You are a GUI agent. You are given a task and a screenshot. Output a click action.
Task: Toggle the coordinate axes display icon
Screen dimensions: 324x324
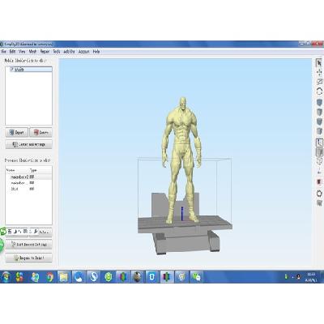(319, 143)
